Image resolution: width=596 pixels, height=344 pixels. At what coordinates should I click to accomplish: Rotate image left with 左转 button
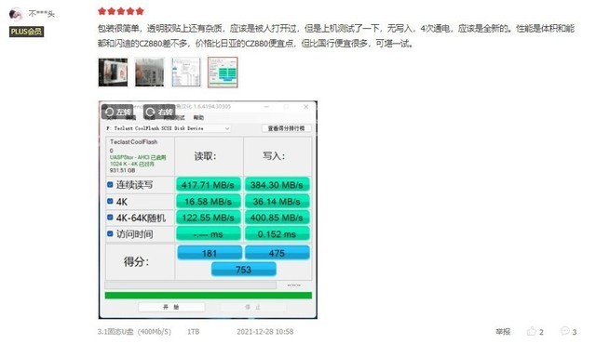click(x=117, y=112)
